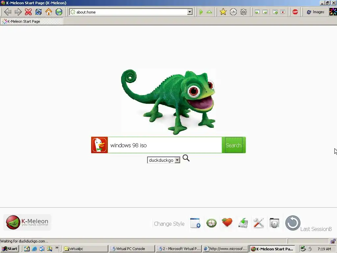
Task: Click the new window icon in footer
Action: coord(195,223)
